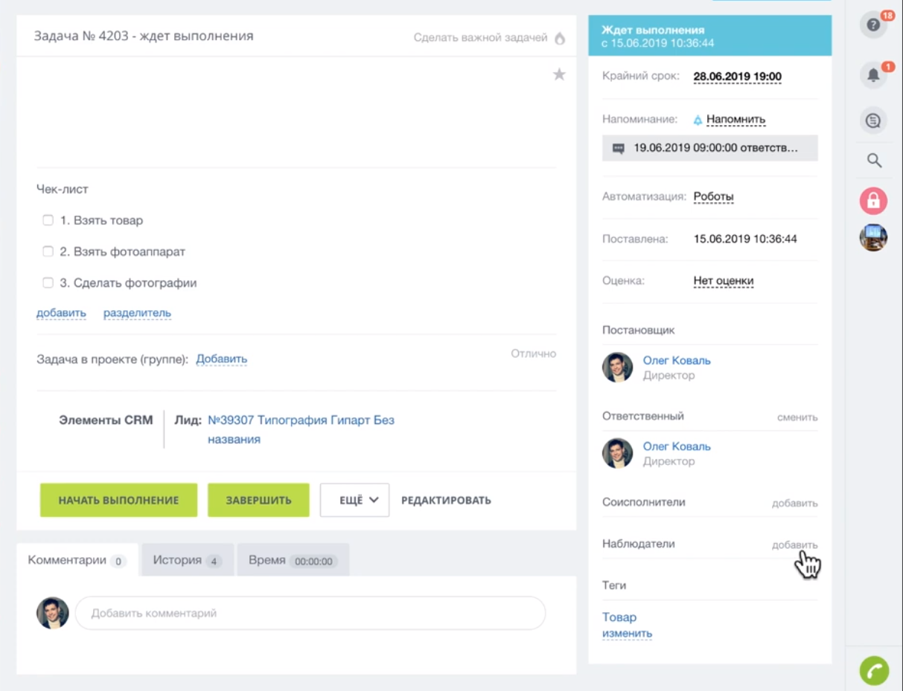
Task: Check the '2. Взять фотоаппарат' checkbox
Action: tap(48, 251)
